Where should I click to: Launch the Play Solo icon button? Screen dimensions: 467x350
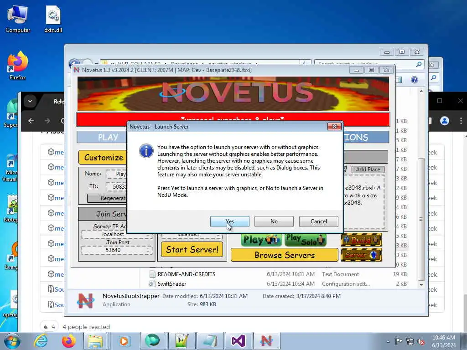click(x=305, y=240)
